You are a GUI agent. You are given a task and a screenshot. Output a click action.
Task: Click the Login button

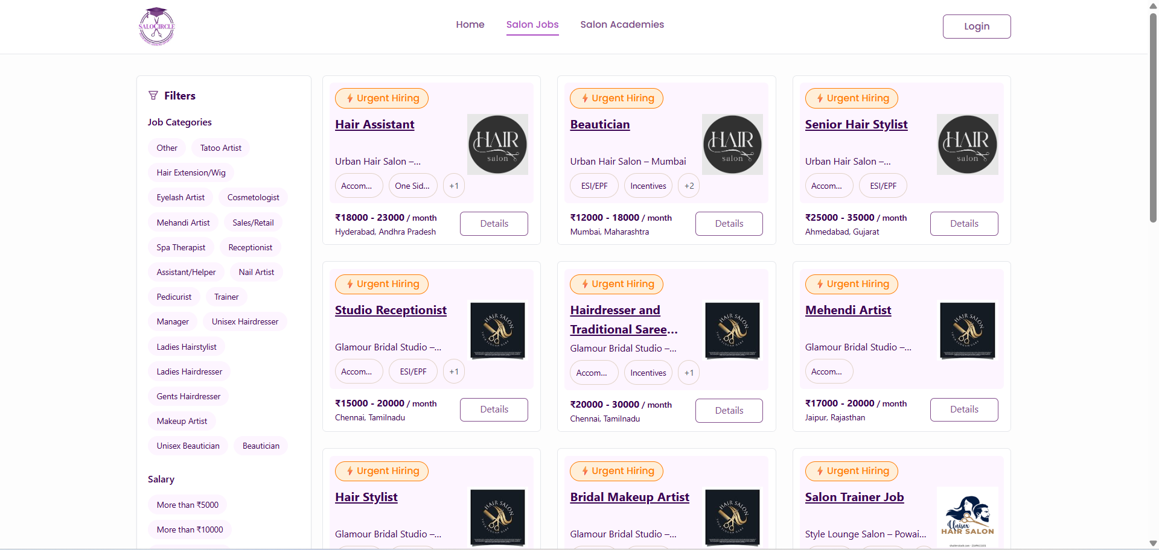977,27
